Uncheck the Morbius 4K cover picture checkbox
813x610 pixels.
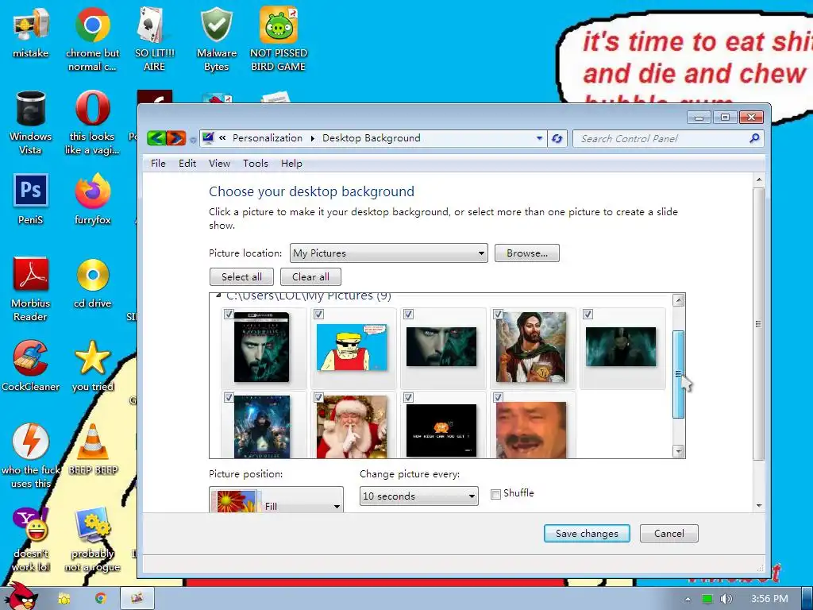click(229, 314)
